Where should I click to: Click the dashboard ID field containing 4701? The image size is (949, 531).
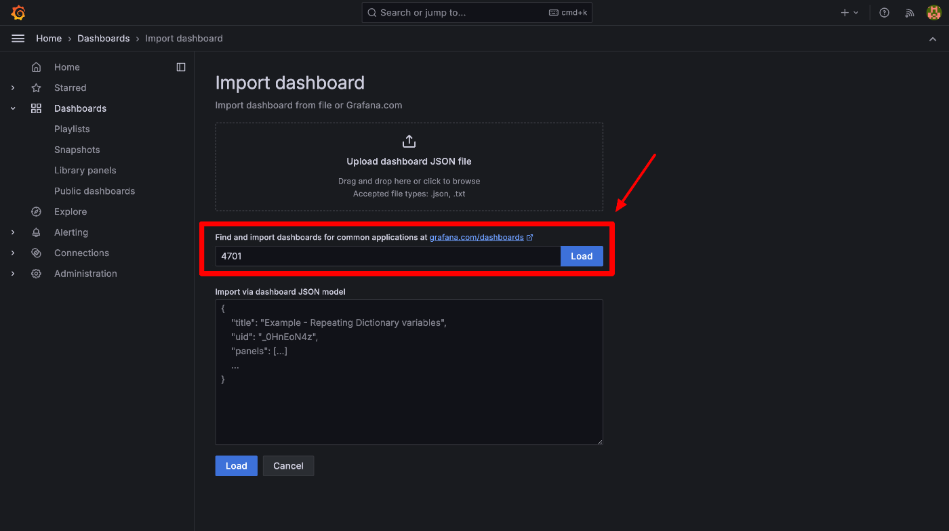[x=388, y=256]
